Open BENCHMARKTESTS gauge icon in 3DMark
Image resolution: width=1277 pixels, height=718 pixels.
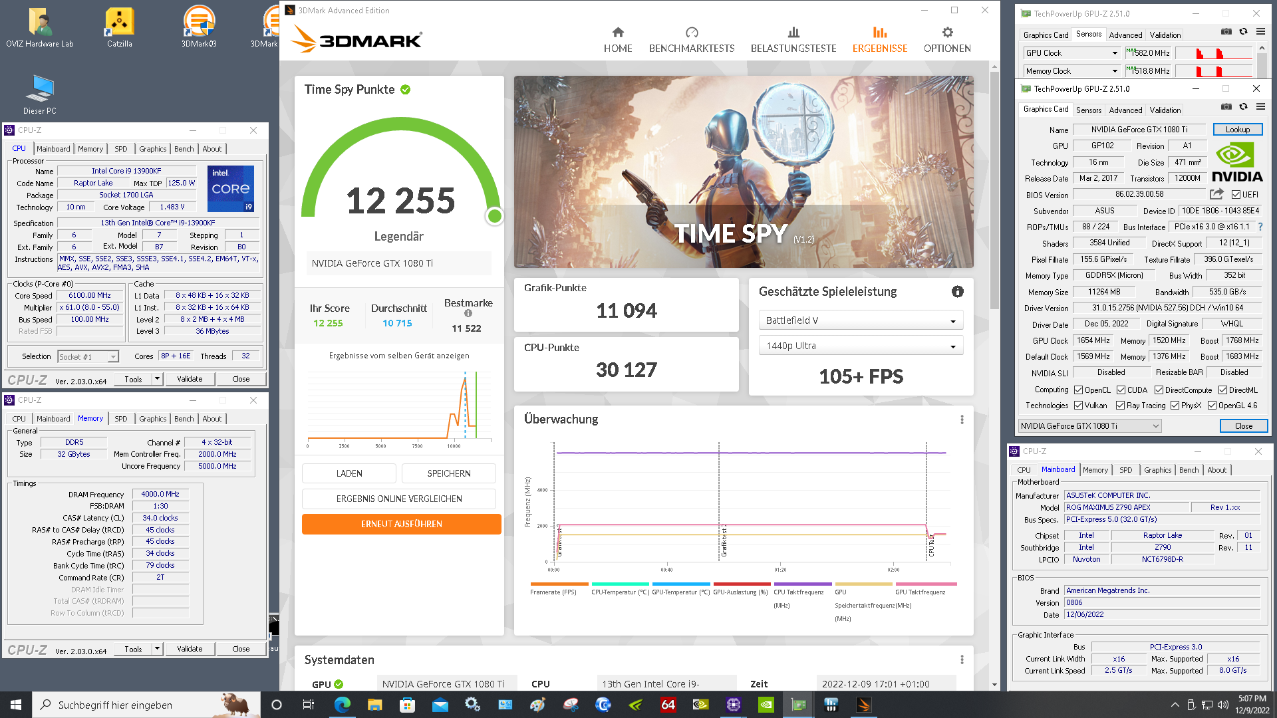692,32
